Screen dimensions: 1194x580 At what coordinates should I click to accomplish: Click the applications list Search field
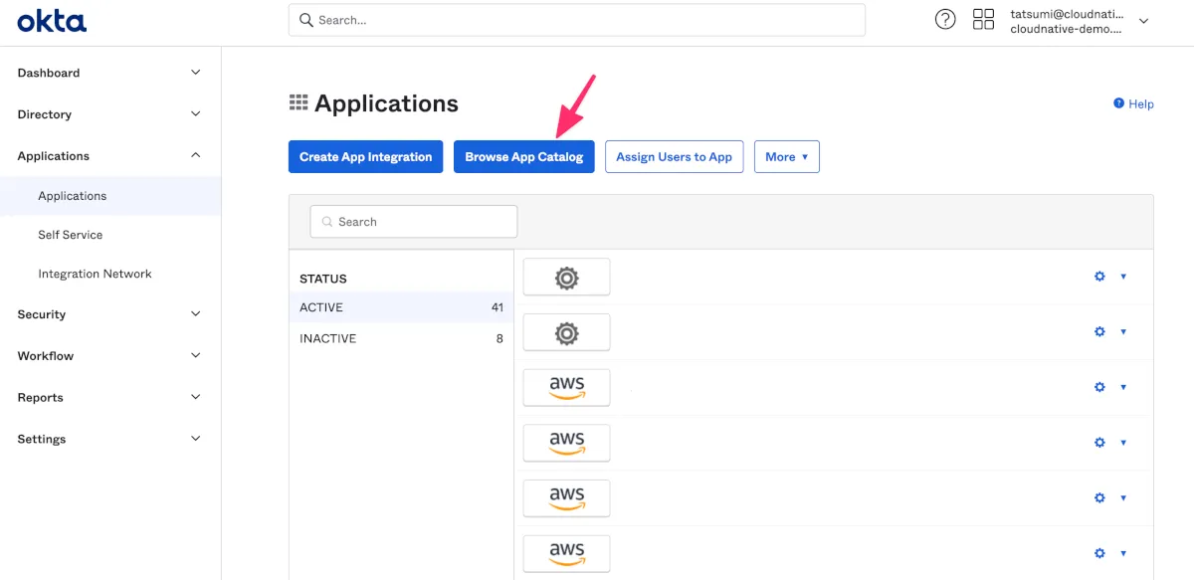(413, 222)
